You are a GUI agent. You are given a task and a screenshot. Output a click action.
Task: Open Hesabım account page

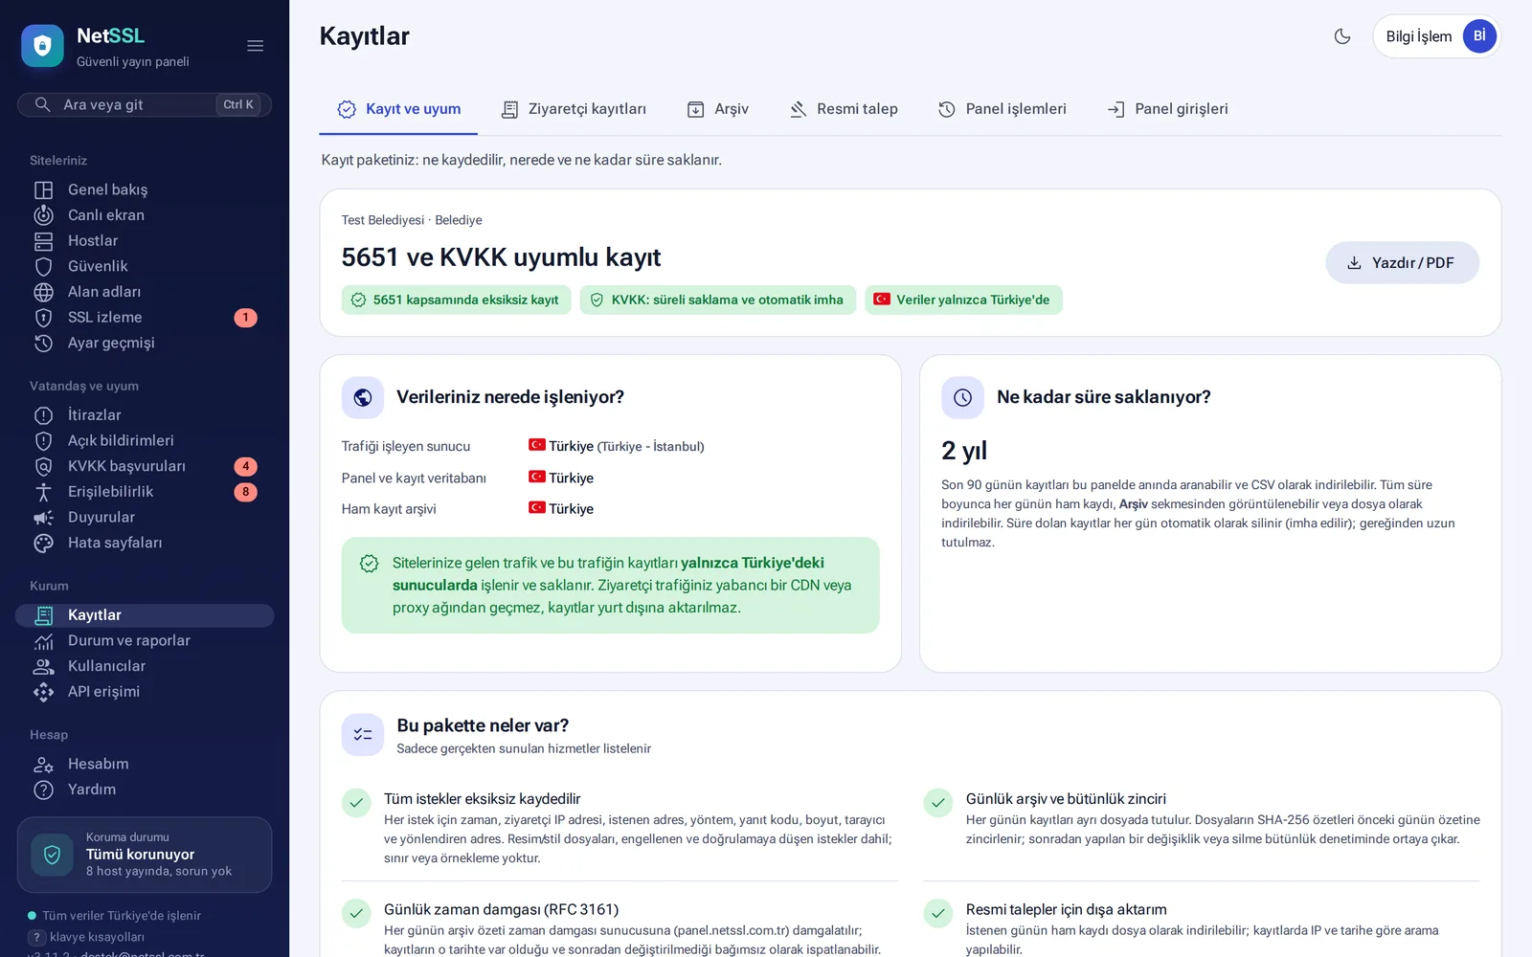[x=145, y=765]
